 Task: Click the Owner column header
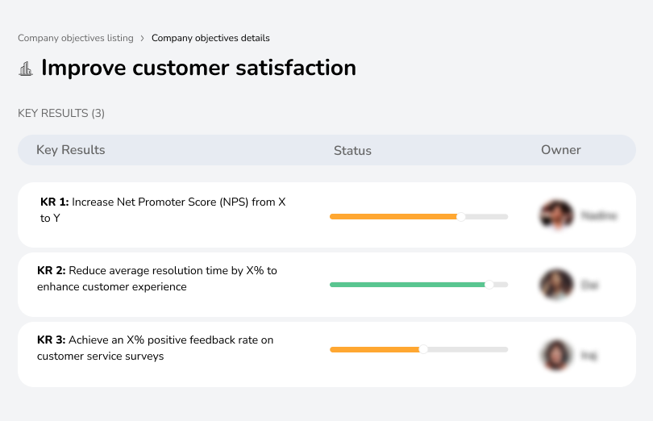coord(560,150)
